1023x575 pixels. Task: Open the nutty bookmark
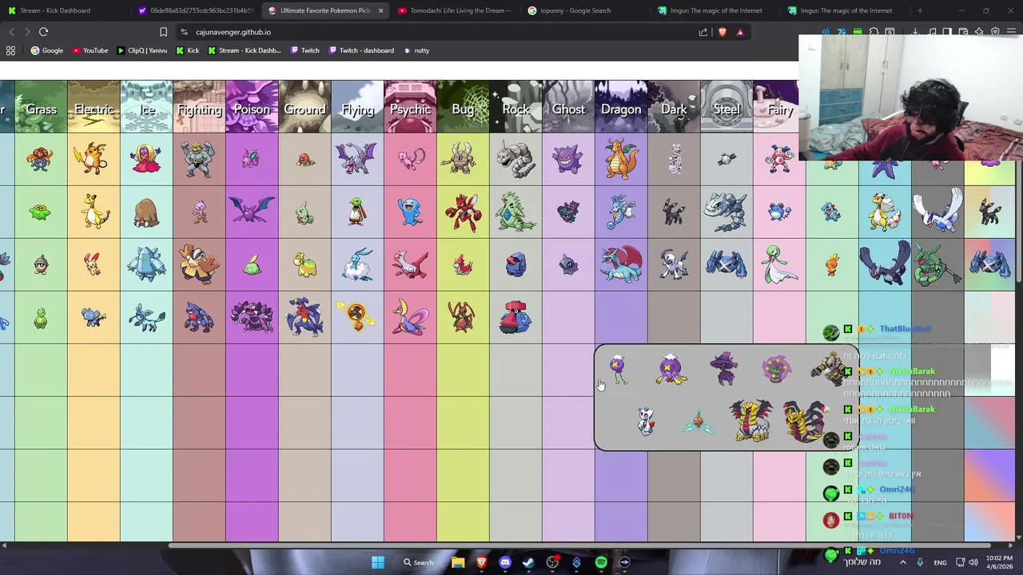click(416, 50)
